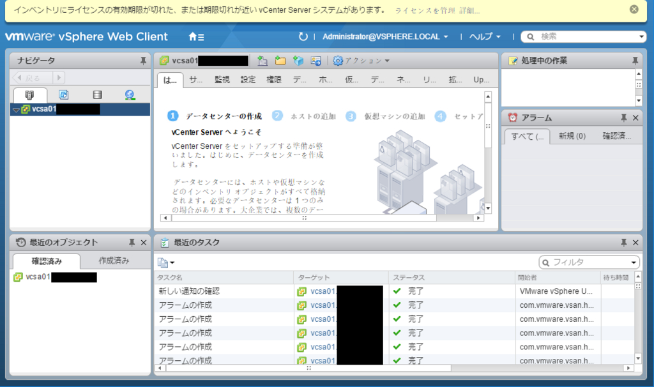The image size is (654, 387).
Task: Click the tasks table scrollbar down arrow
Action: tap(638, 358)
